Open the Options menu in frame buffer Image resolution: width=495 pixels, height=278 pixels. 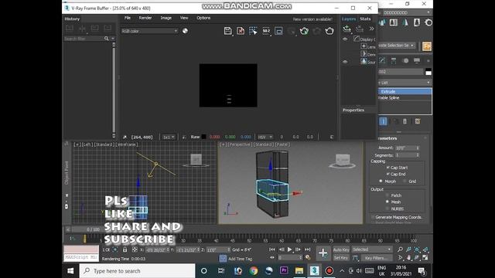203,18
